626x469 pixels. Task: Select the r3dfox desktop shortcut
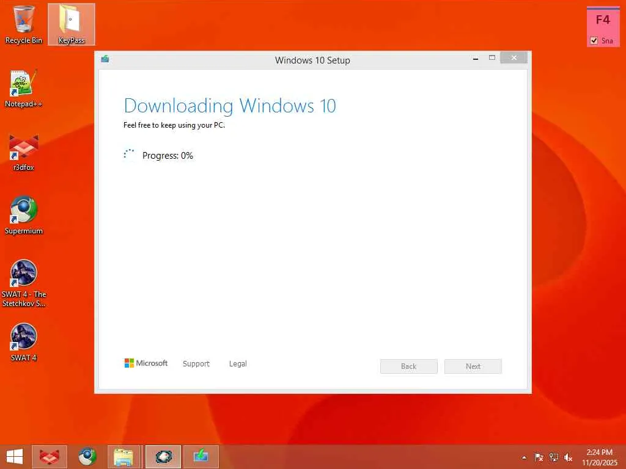24,152
